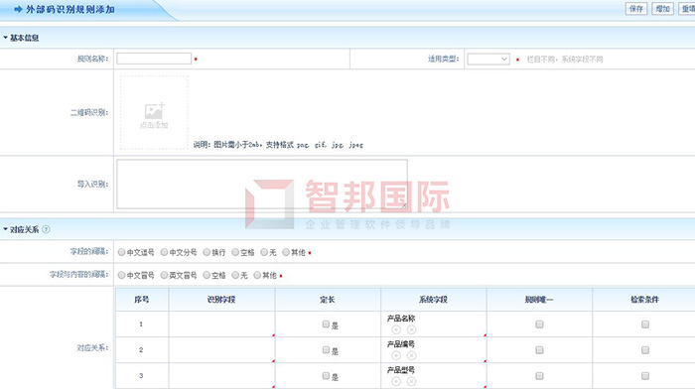Select 其他 in the 字段与内容的间隔 row
The width and height of the screenshot is (695, 389).
257,275
